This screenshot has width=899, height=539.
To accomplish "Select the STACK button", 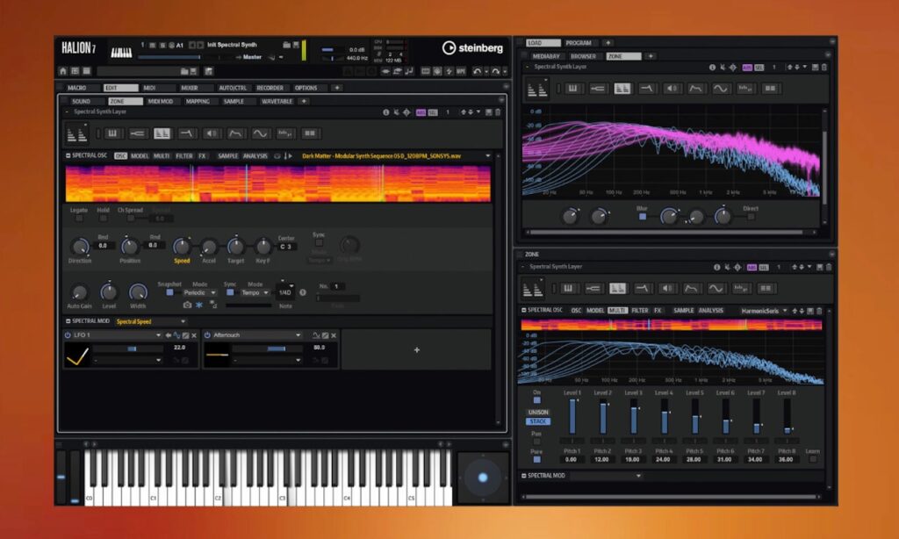I will click(538, 421).
